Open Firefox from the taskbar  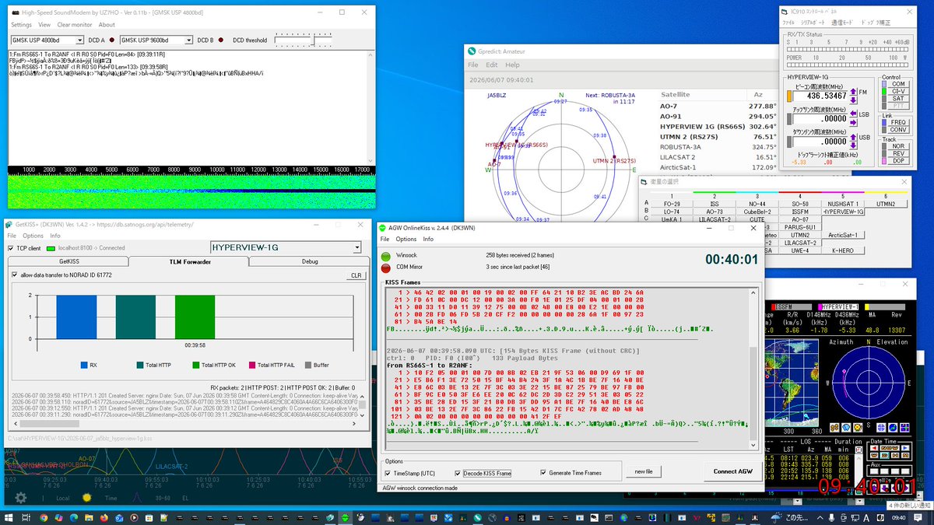click(104, 518)
